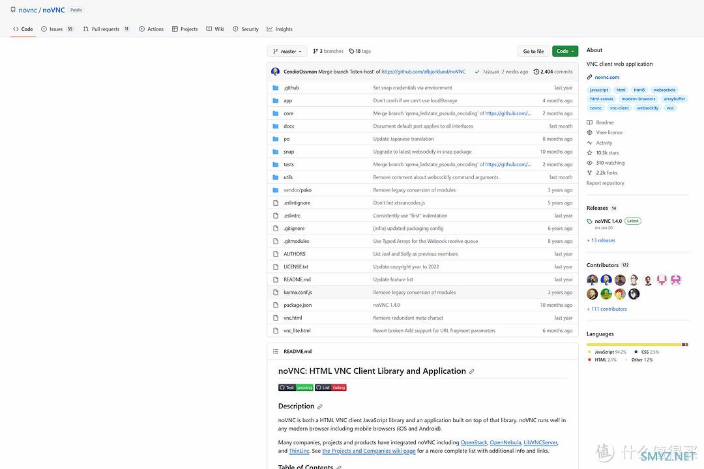Click the OpenStack link in the README
The height and width of the screenshot is (469, 704).
click(x=474, y=443)
